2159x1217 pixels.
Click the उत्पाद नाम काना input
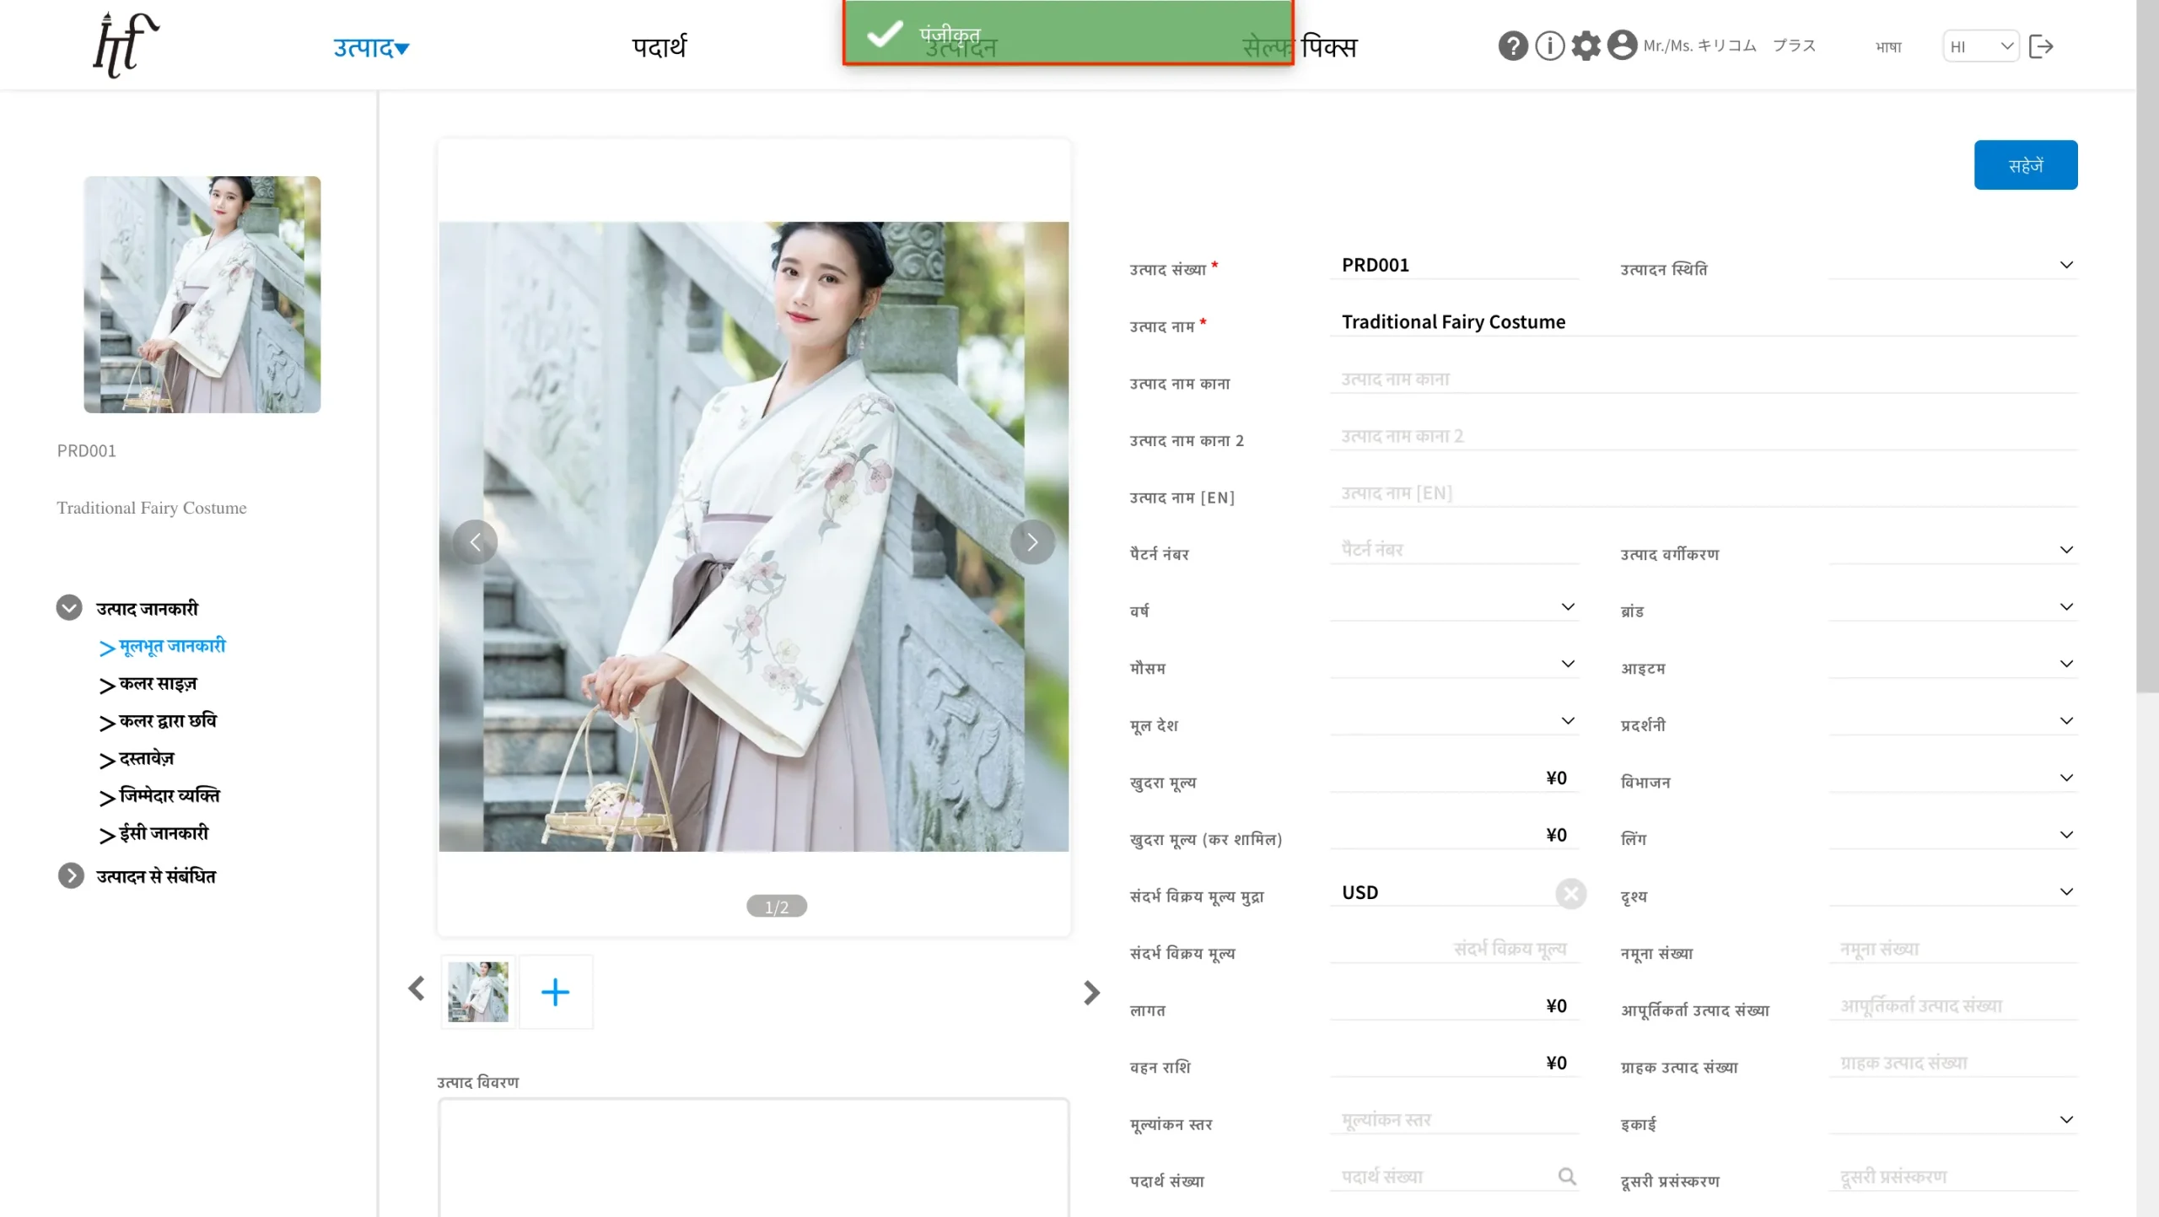[1704, 380]
